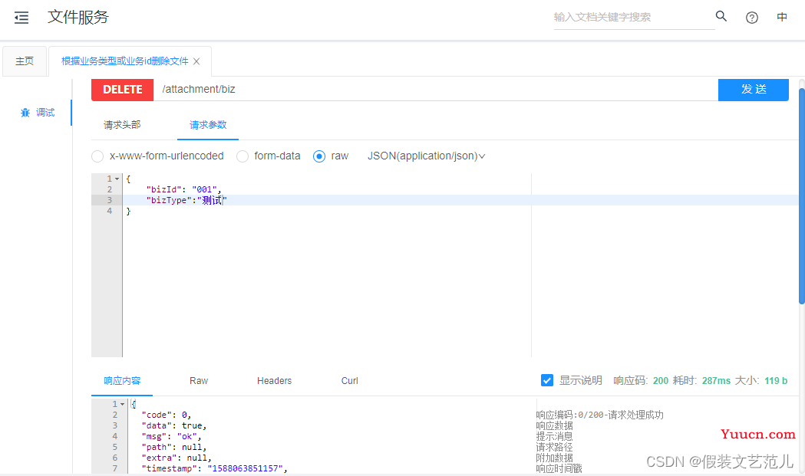Collapse response JSON fold arrow line 1
This screenshot has width=805, height=476.
(122, 404)
